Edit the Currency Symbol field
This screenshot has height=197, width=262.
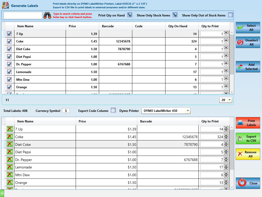66,111
